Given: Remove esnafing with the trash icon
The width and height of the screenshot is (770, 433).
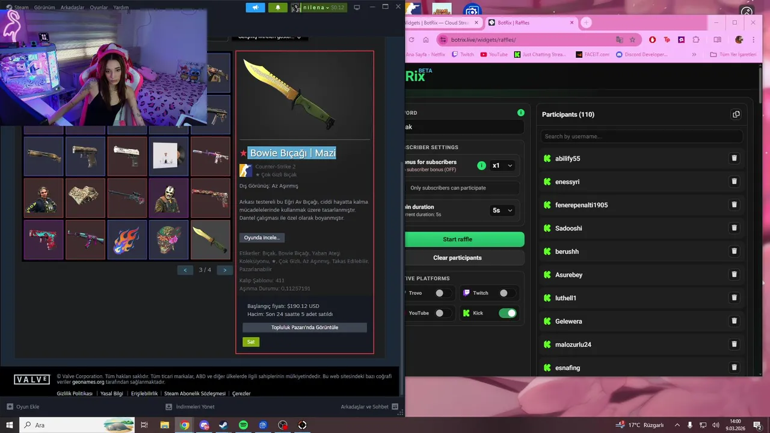Looking at the screenshot, I should tap(734, 367).
